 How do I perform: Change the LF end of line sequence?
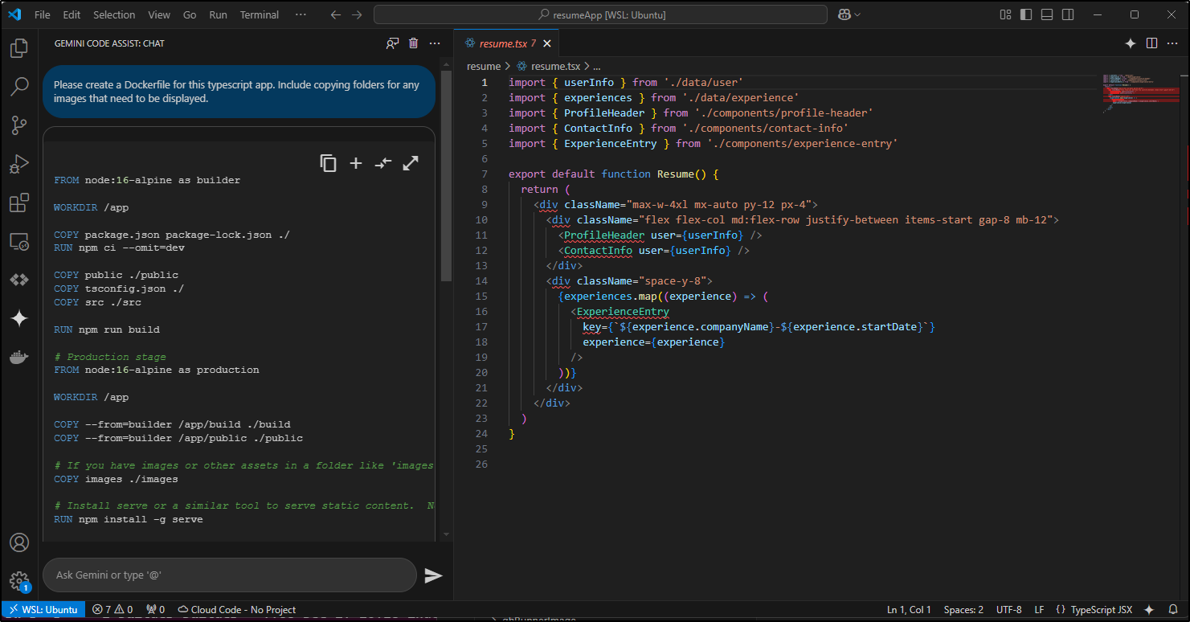click(1039, 609)
